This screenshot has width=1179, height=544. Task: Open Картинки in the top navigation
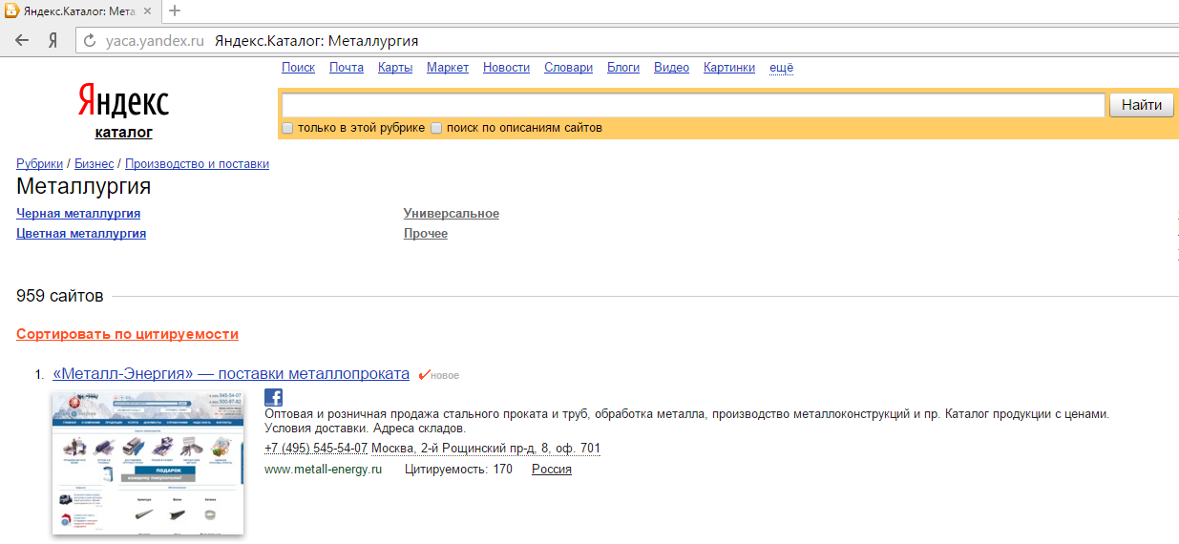pos(728,68)
